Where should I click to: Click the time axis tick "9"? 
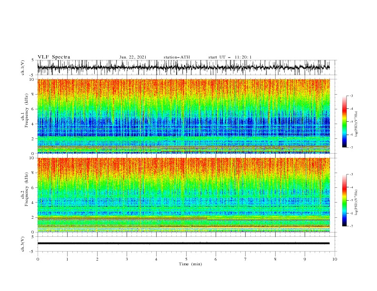click(305, 259)
